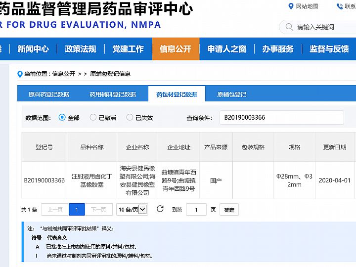Screen dimensions: 356x267
Task: Switch to the 原料药登记数据 tab
Action: click(48, 94)
